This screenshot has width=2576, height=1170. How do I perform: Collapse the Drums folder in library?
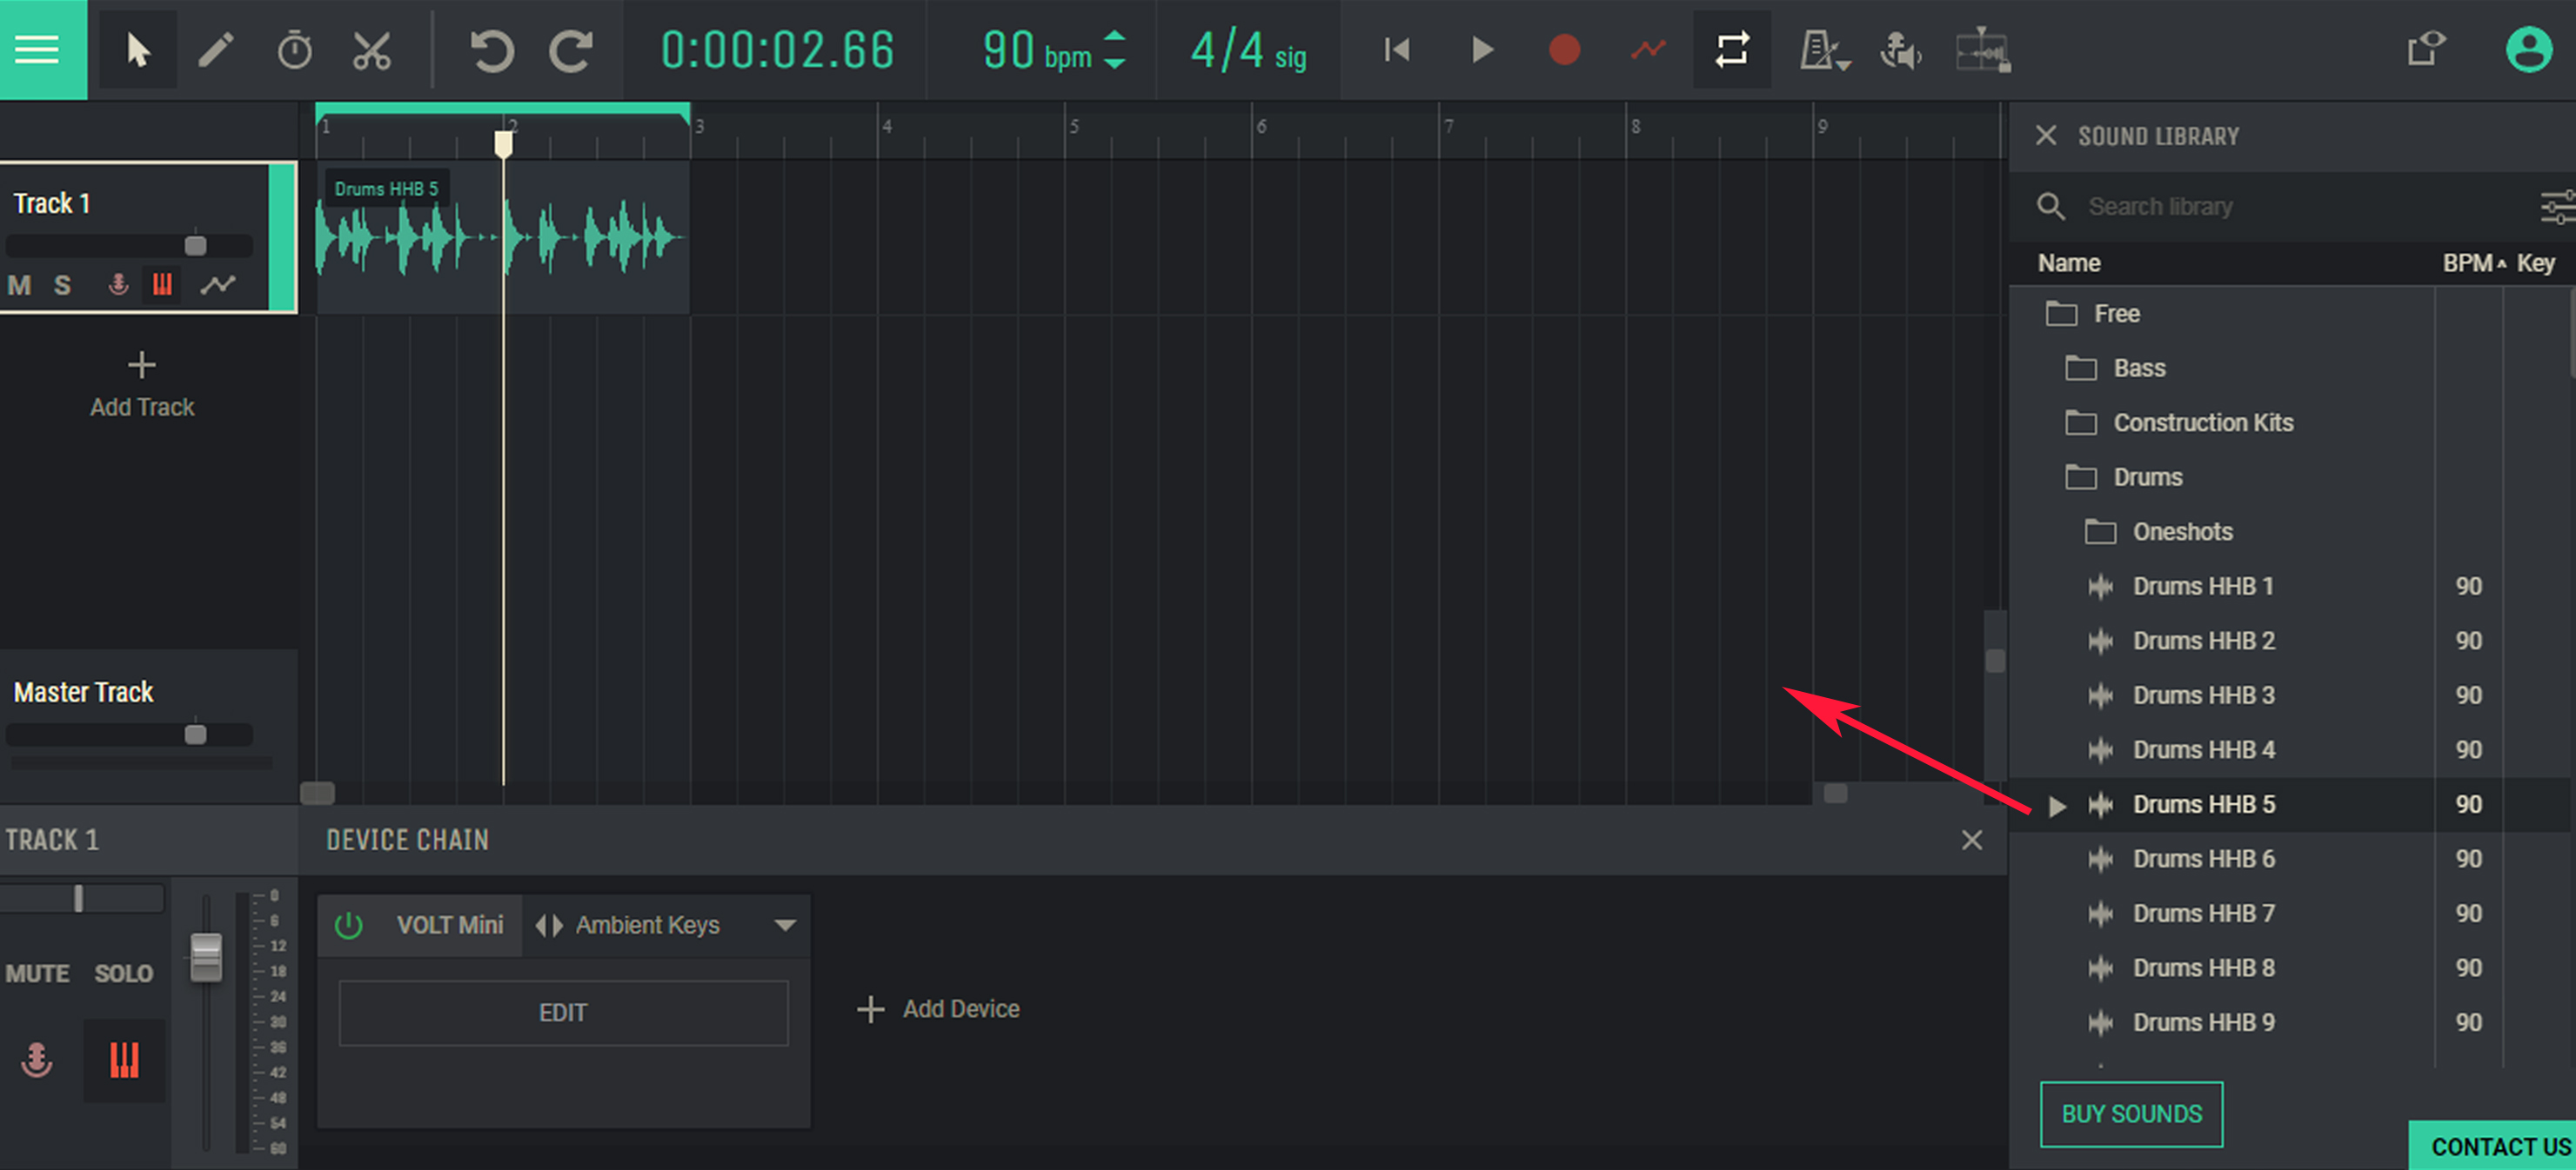[x=2146, y=476]
